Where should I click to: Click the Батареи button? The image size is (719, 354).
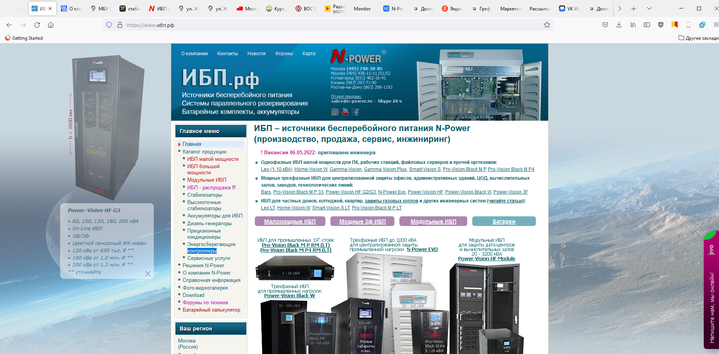(x=504, y=221)
